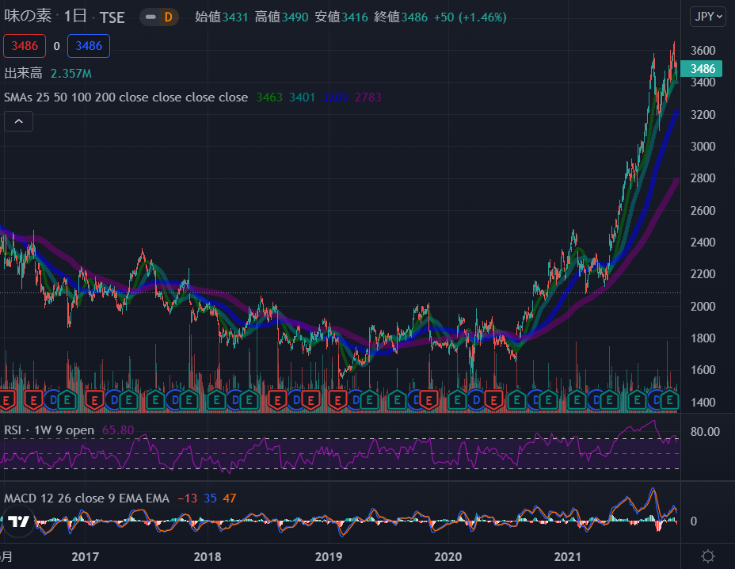
Task: Click the orange MACD value 47
Action: pyautogui.click(x=229, y=498)
